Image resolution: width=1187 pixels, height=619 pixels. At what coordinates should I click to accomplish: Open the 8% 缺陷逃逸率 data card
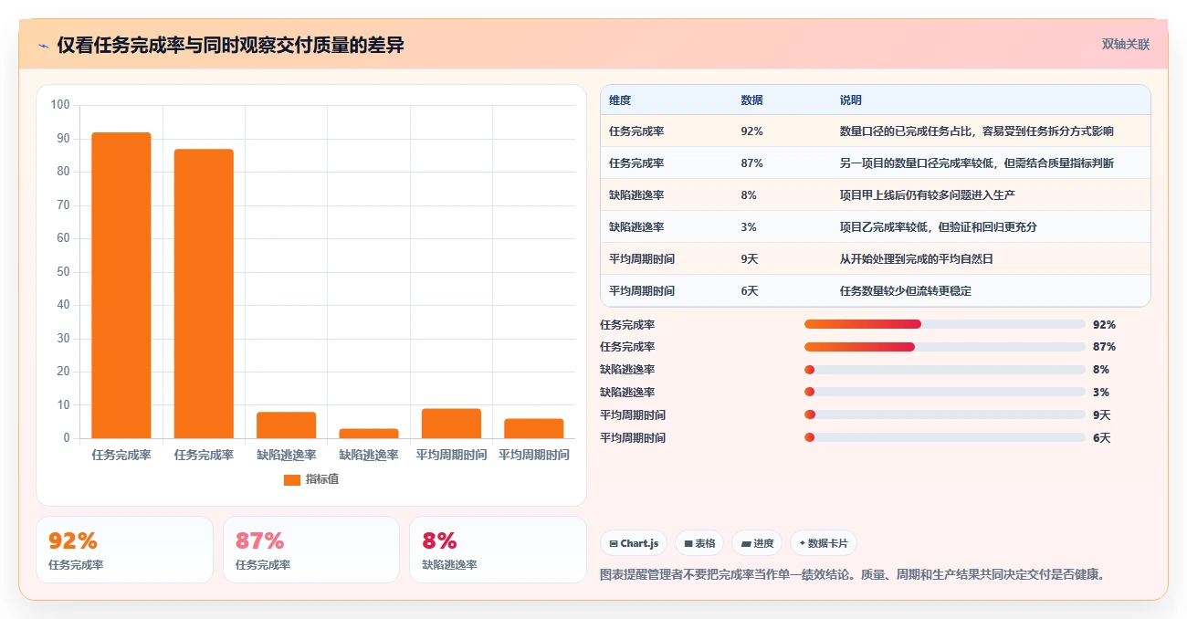[498, 550]
